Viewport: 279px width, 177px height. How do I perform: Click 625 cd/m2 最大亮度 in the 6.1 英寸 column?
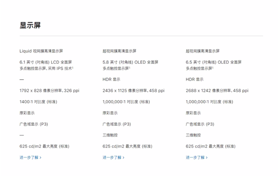tap(39, 146)
